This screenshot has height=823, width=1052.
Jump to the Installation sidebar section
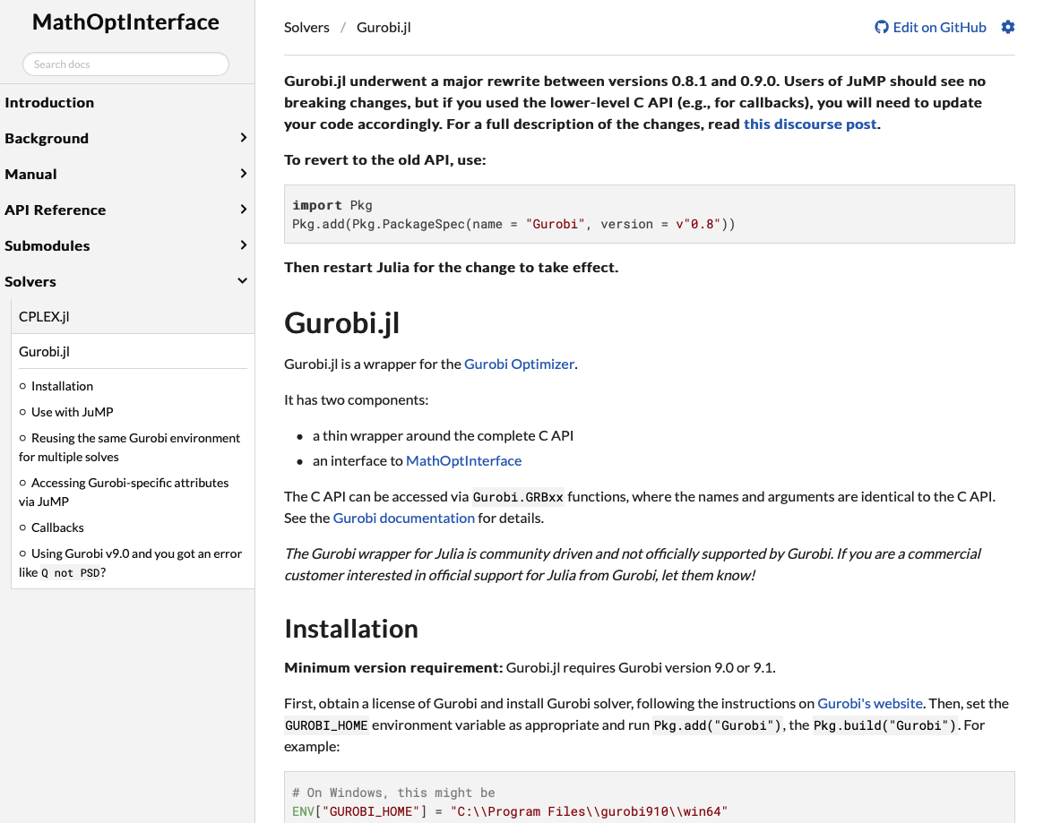coord(63,386)
